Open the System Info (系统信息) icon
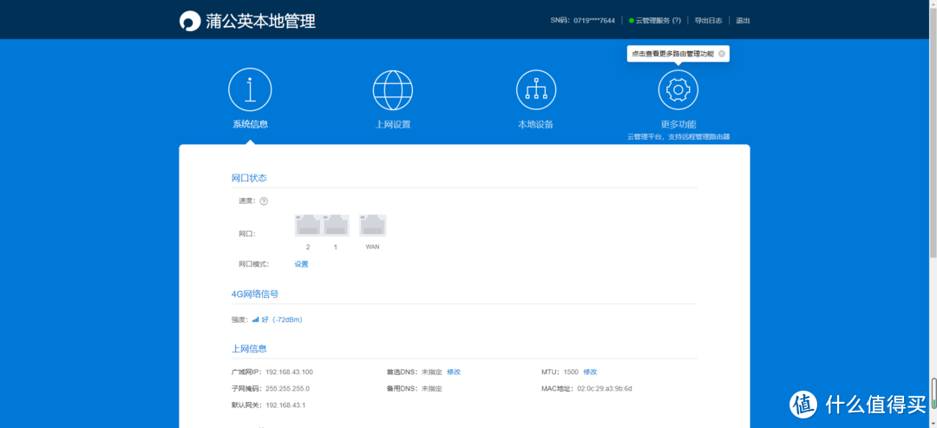 click(250, 89)
